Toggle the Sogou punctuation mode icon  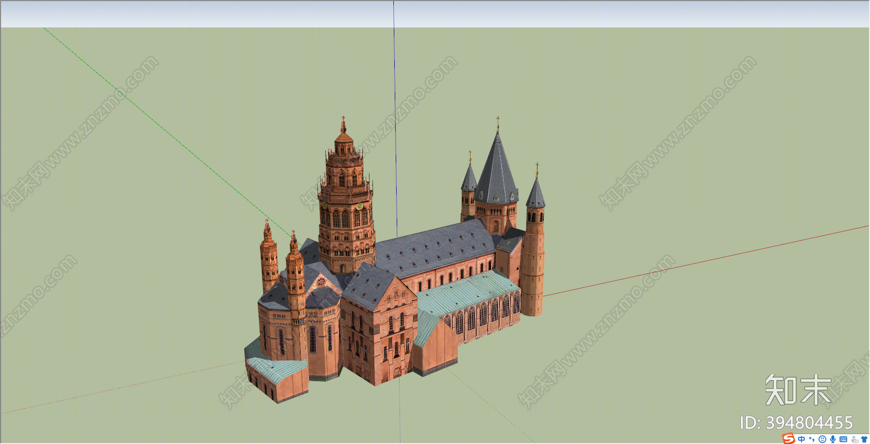click(x=812, y=439)
